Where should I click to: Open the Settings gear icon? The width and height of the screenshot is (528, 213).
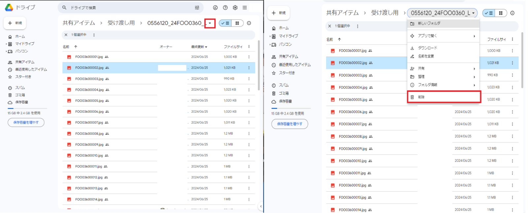click(x=235, y=8)
